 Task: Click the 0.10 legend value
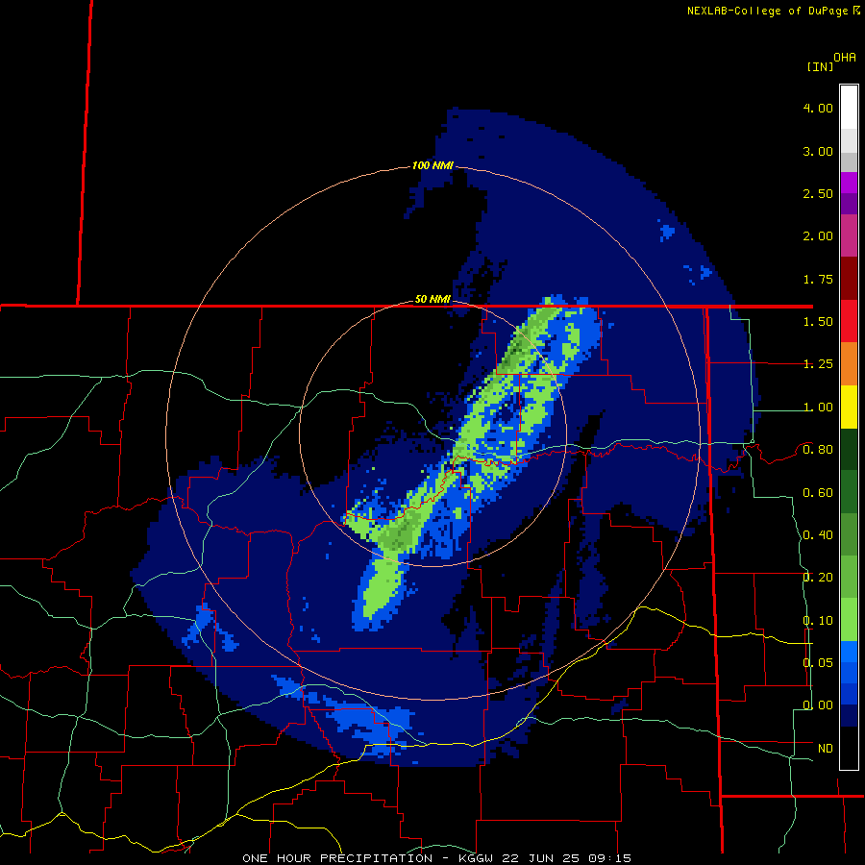click(x=818, y=621)
